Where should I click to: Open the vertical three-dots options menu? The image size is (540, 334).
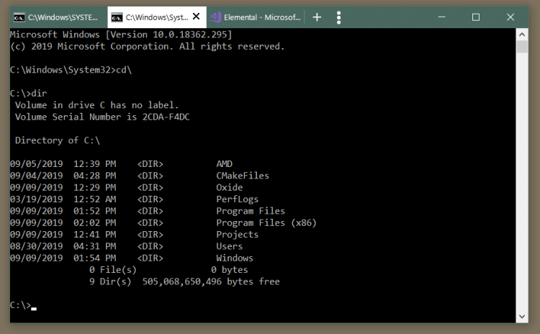click(339, 17)
